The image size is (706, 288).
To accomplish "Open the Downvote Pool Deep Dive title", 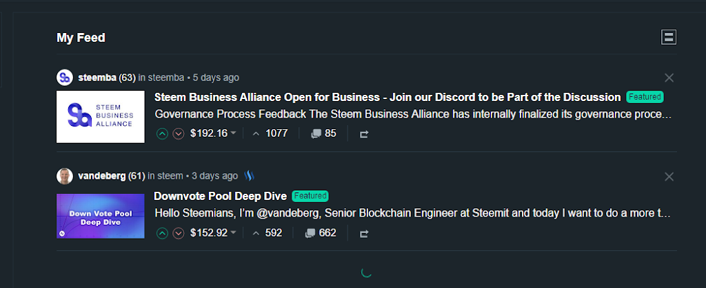I will 220,196.
